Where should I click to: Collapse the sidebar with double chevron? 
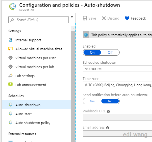(x=72, y=17)
